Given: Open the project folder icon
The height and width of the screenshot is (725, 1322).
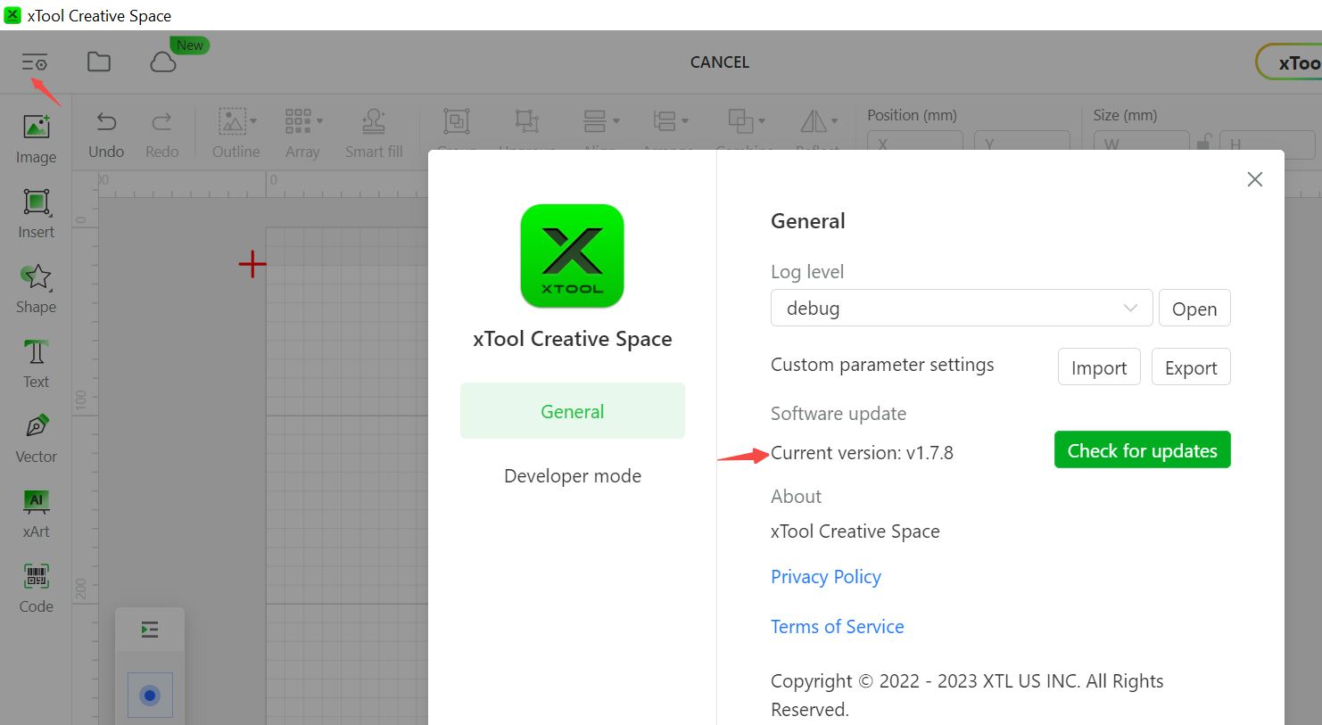Looking at the screenshot, I should (x=99, y=62).
